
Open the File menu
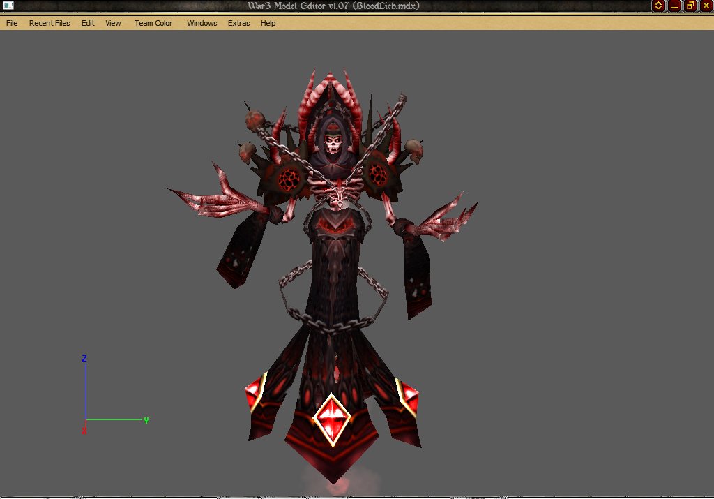[x=12, y=23]
